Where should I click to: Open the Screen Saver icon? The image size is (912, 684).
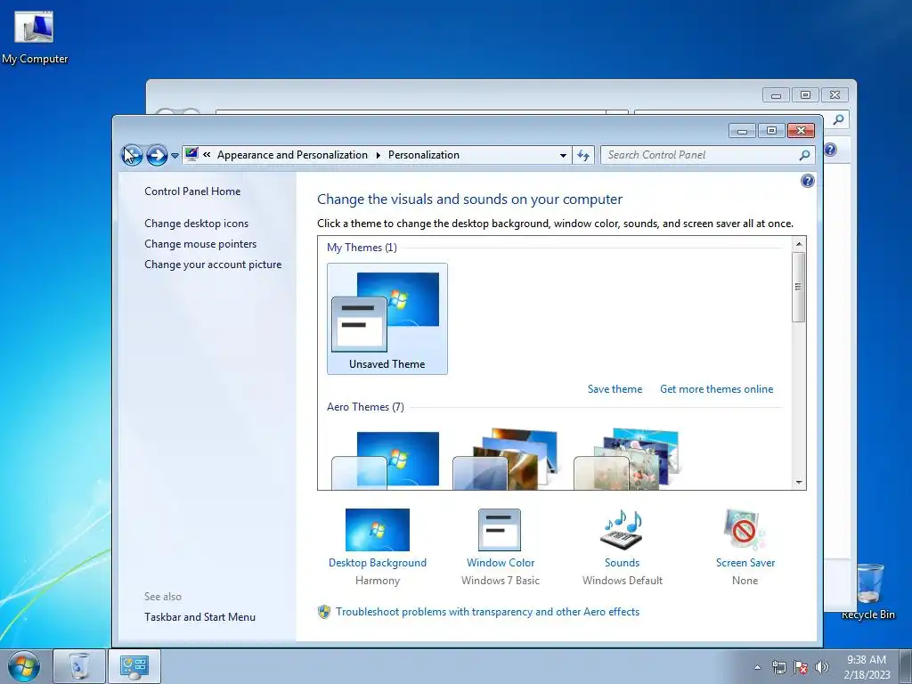pos(745,530)
